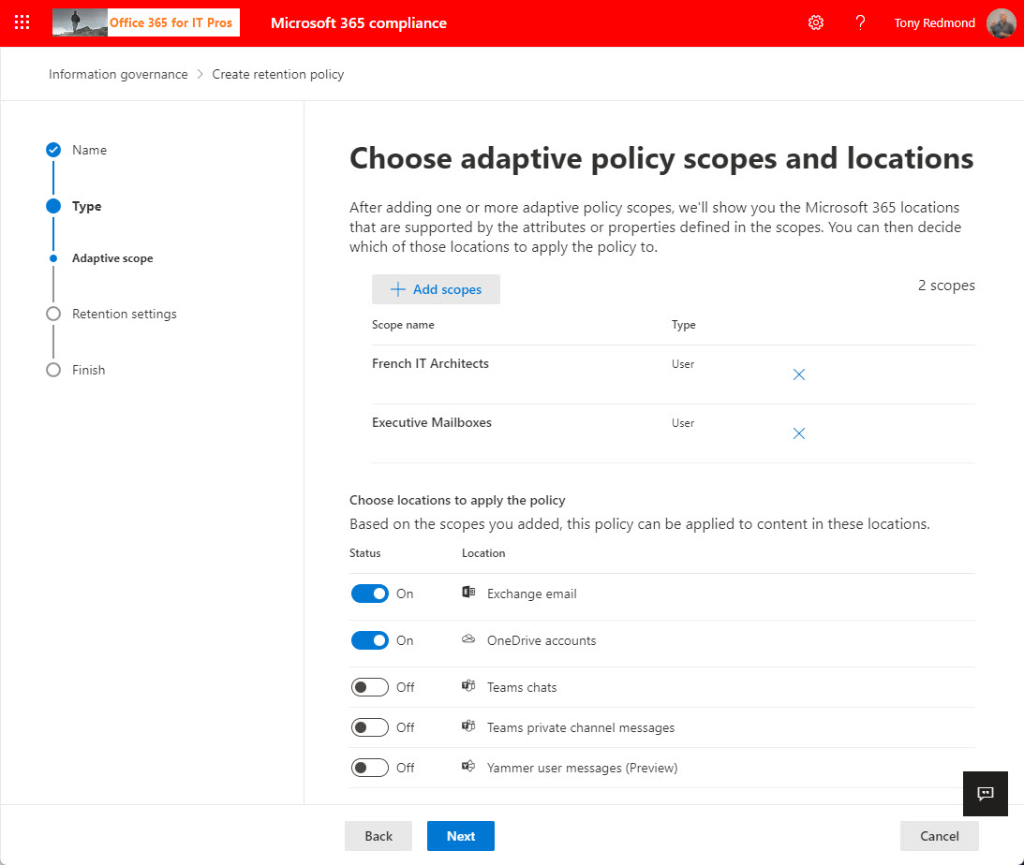
Task: Click the Office 365 for IT Pros logo
Action: tap(145, 22)
